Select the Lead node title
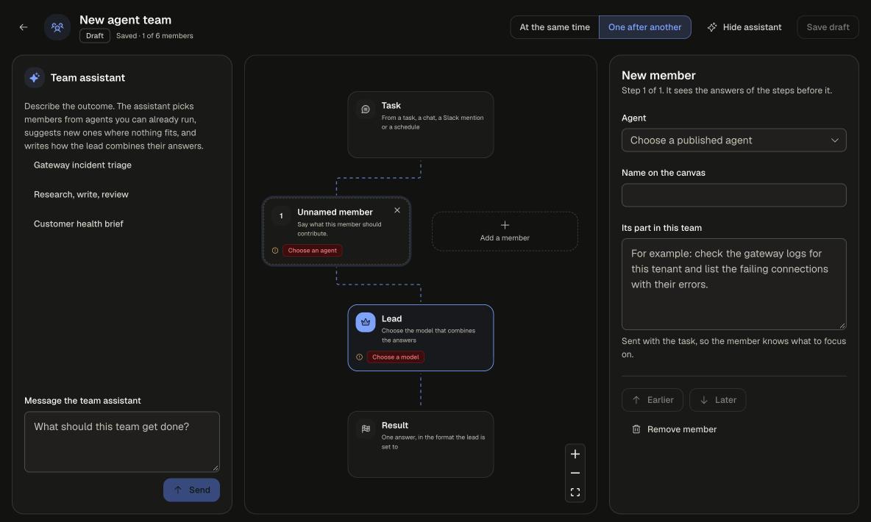The image size is (871, 522). pos(391,319)
